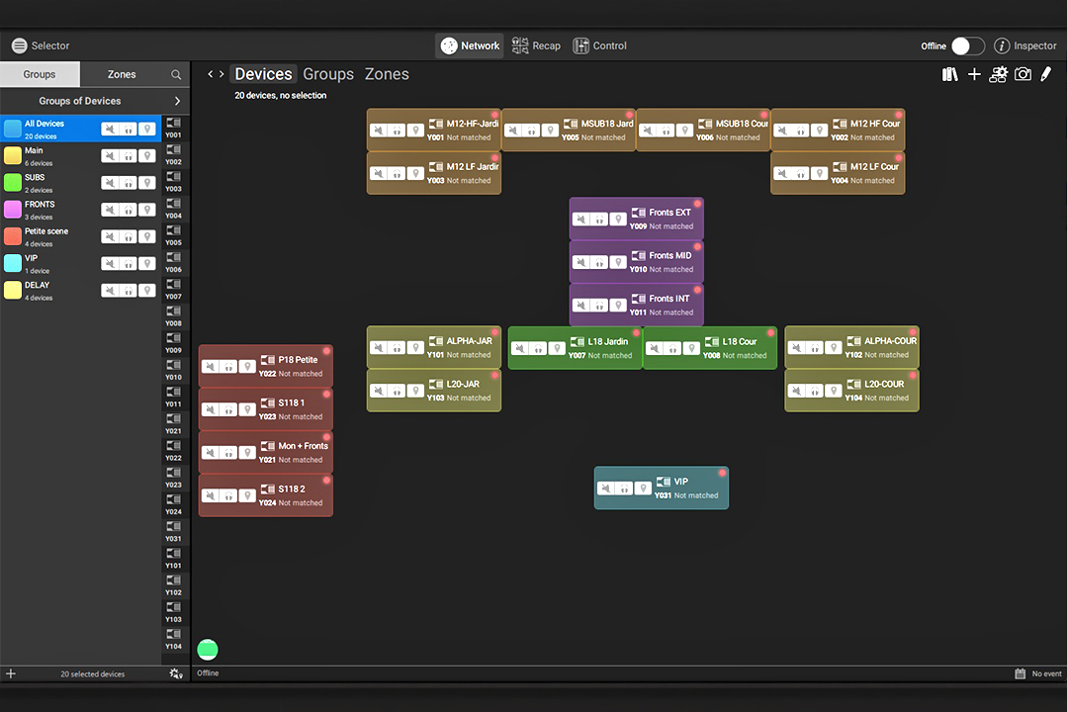
Task: Open the Groups workspace heading
Action: pyautogui.click(x=328, y=74)
